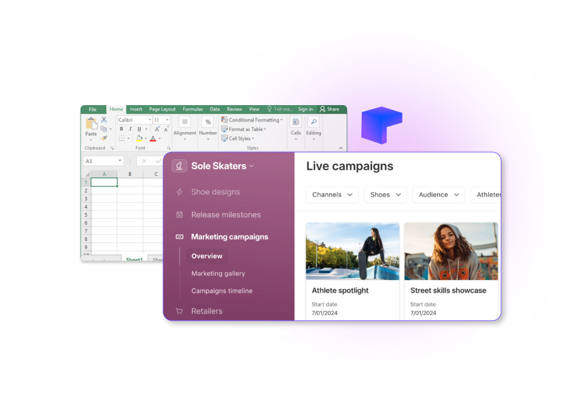This screenshot has width=581, height=394.
Task: Open the Underline style dropdown arrow
Action: pyautogui.click(x=146, y=129)
